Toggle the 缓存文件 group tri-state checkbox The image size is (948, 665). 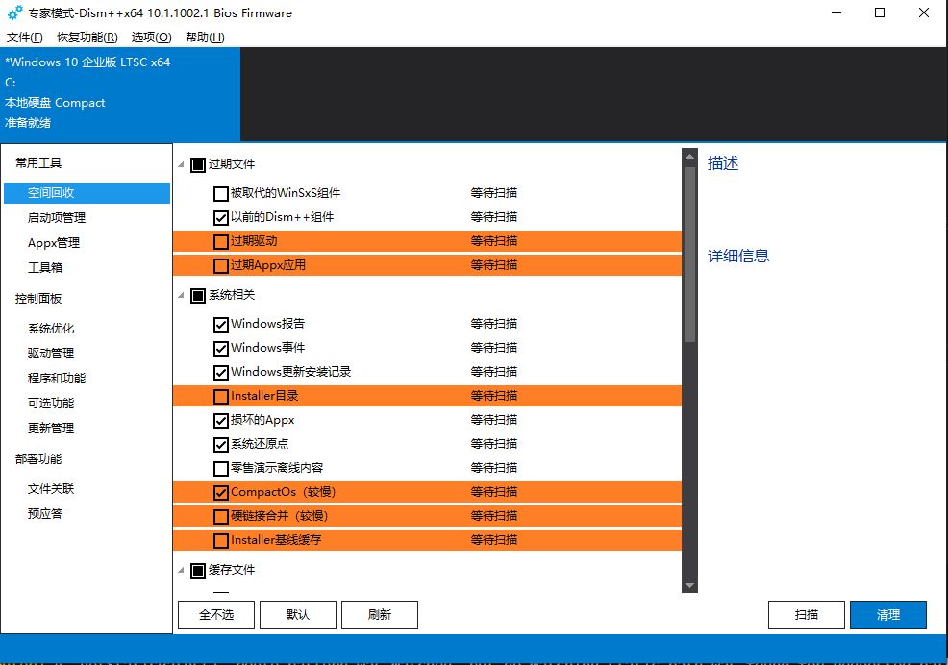198,570
